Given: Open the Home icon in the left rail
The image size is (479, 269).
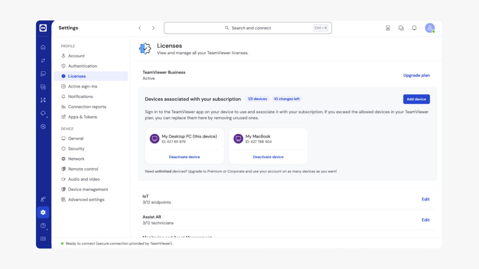Looking at the screenshot, I should click(43, 47).
